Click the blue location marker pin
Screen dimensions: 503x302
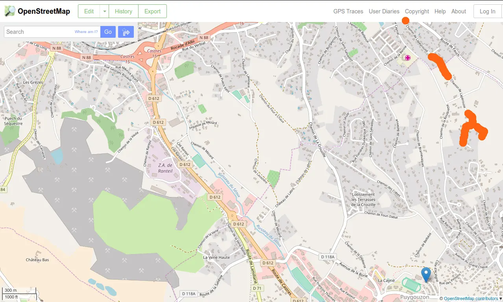click(425, 274)
